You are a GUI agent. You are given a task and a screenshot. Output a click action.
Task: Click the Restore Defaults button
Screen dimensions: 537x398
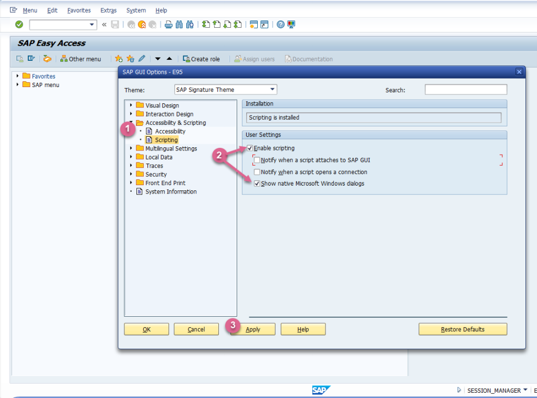462,329
